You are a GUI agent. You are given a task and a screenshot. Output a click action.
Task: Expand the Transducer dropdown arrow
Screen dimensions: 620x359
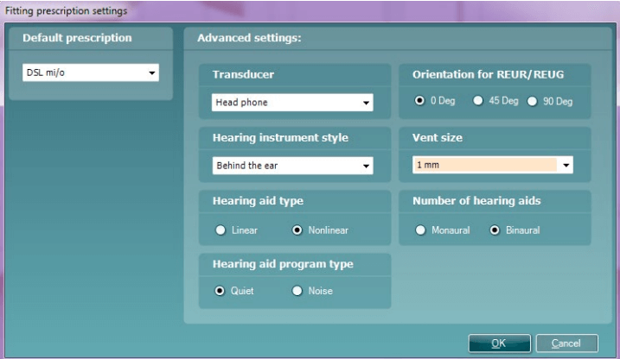(367, 103)
